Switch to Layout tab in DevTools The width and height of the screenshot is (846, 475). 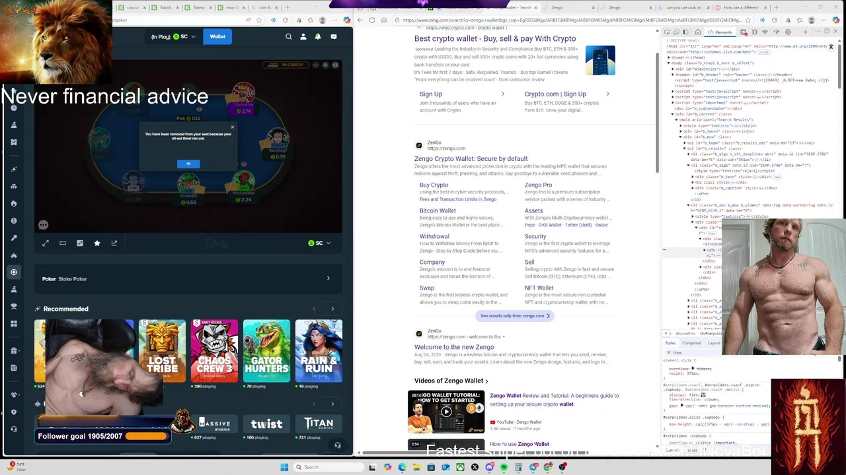pos(714,343)
